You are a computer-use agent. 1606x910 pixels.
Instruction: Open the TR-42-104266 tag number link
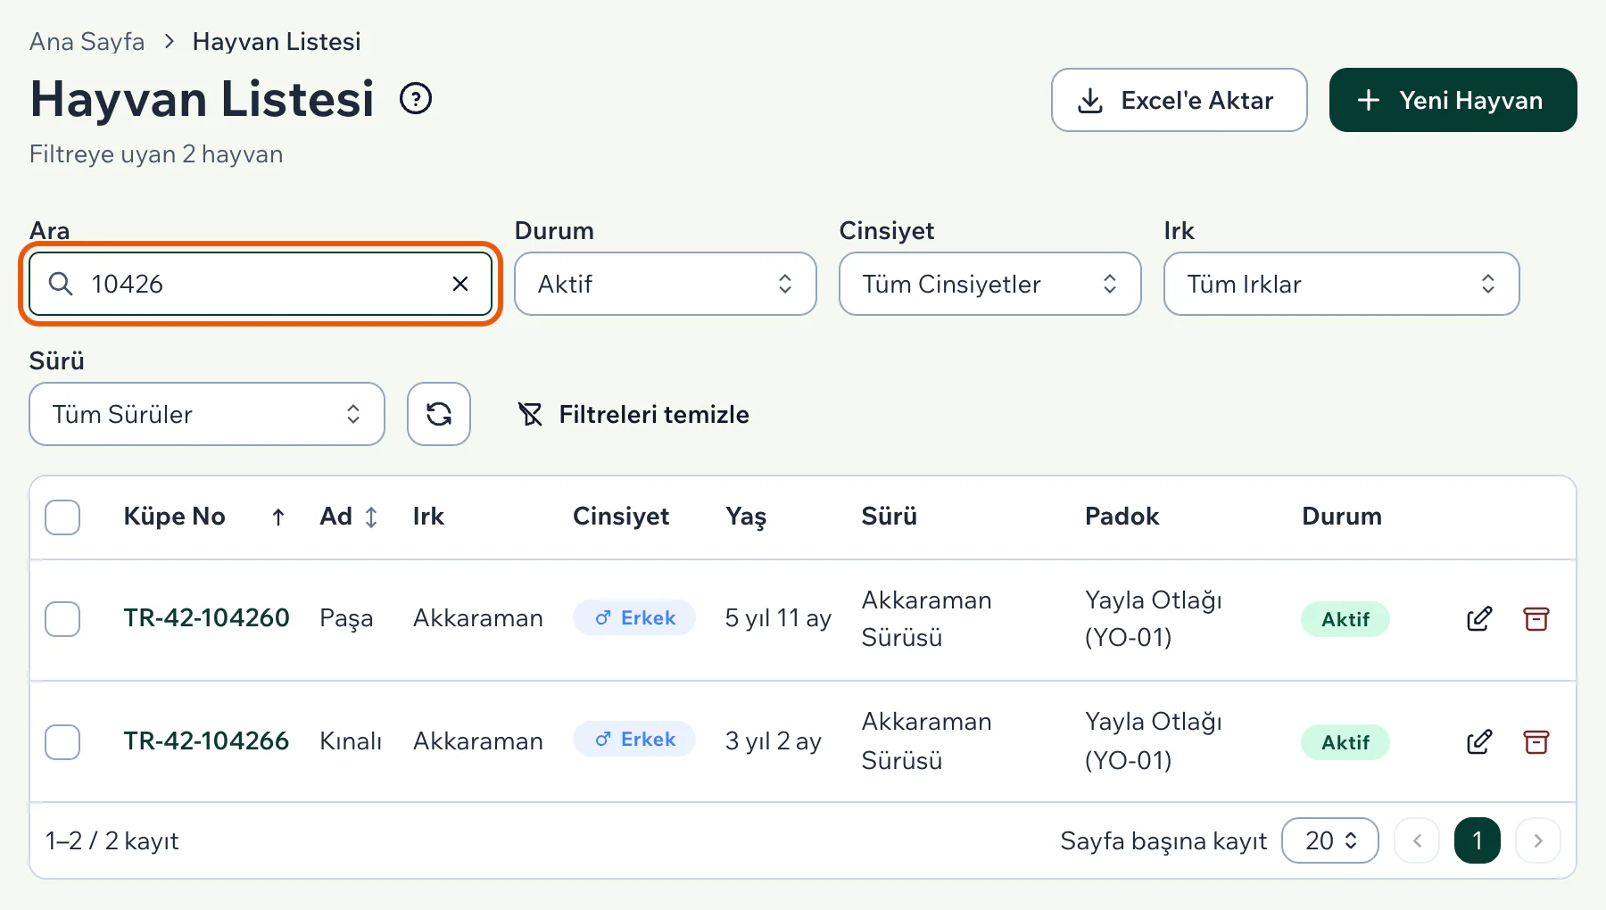point(206,740)
